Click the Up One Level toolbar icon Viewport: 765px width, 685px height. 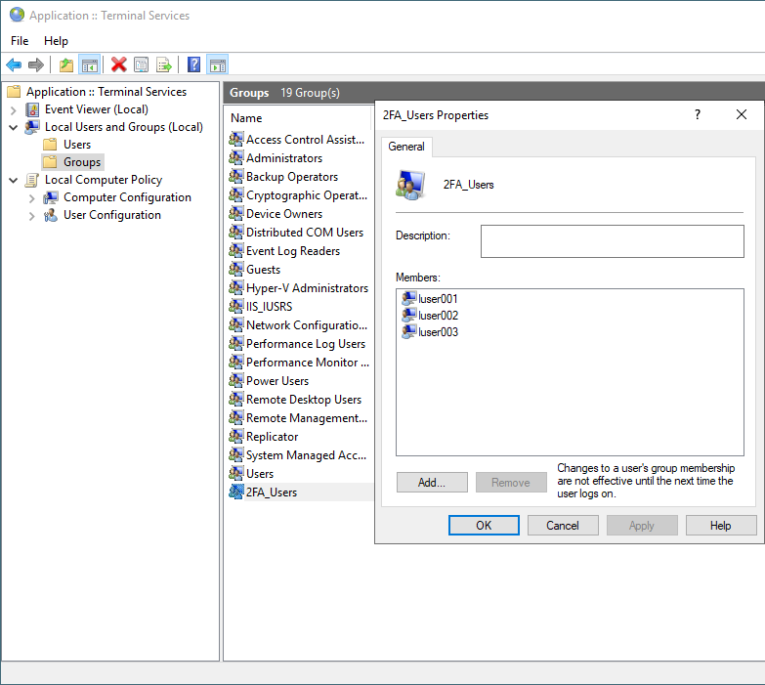point(66,65)
